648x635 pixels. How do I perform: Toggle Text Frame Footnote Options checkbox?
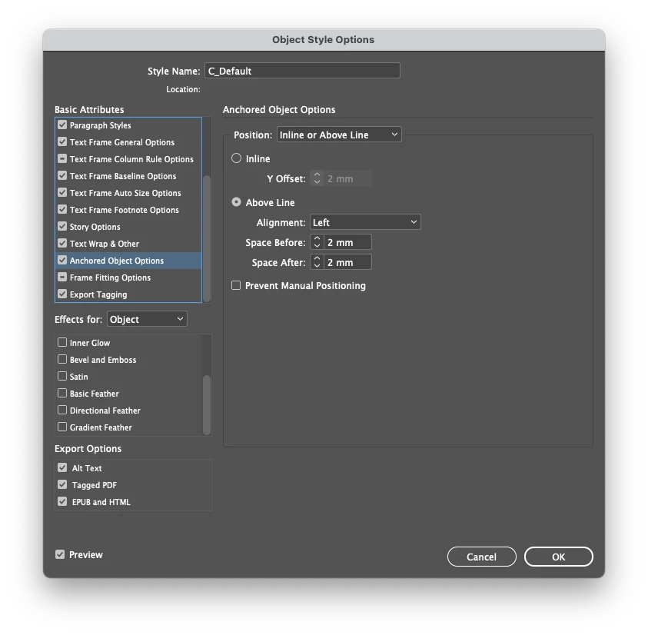click(x=62, y=210)
